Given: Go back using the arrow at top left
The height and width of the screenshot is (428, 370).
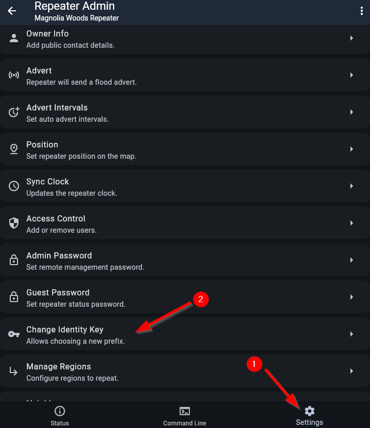Looking at the screenshot, I should (11, 11).
